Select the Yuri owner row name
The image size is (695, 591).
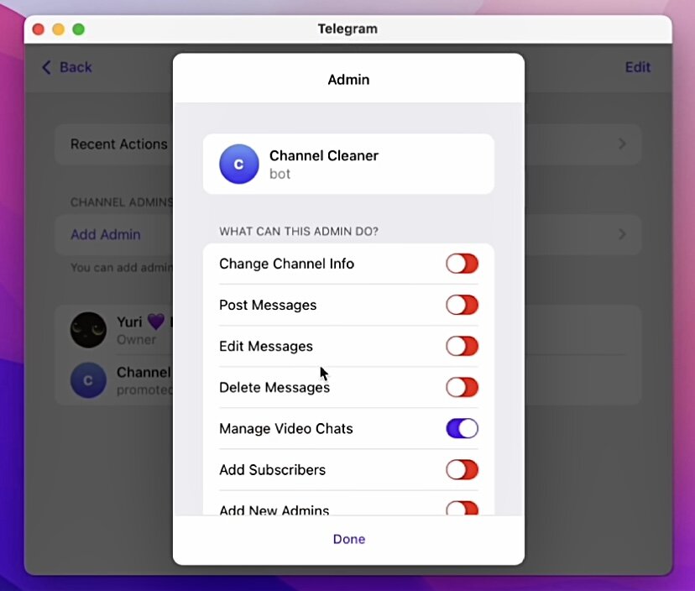129,322
